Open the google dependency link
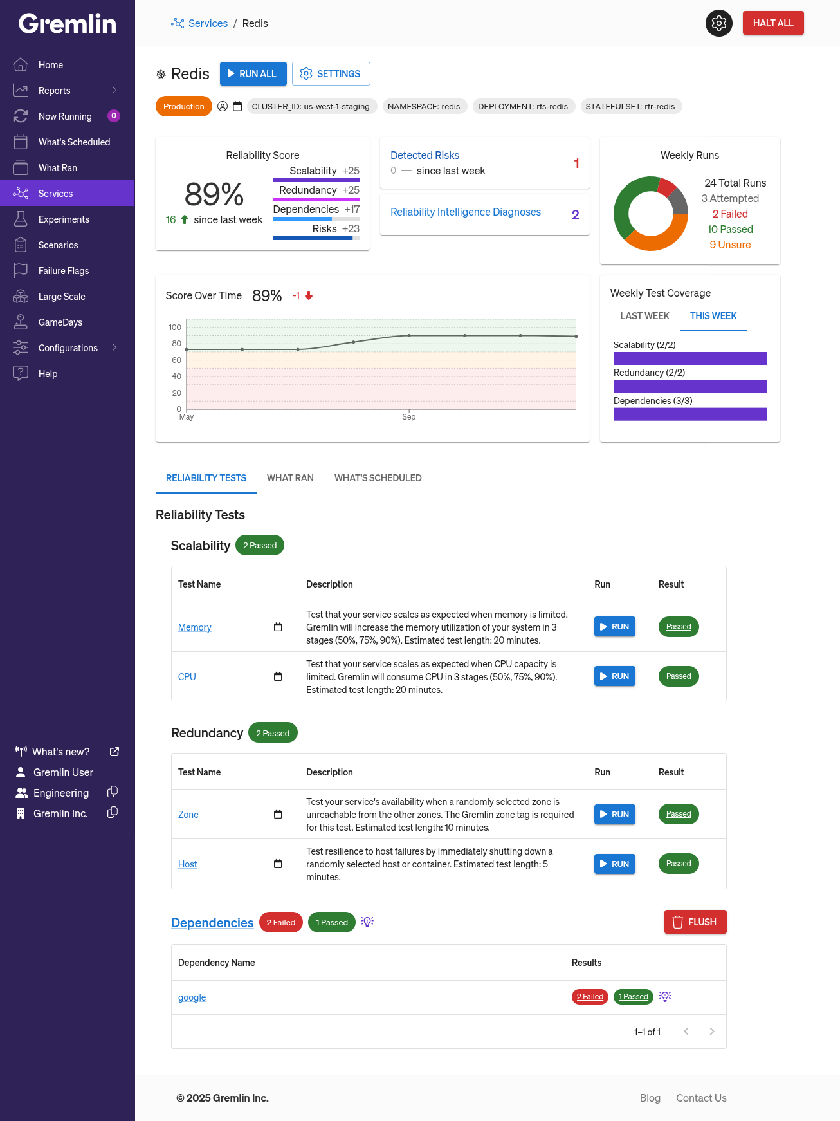 click(x=192, y=997)
